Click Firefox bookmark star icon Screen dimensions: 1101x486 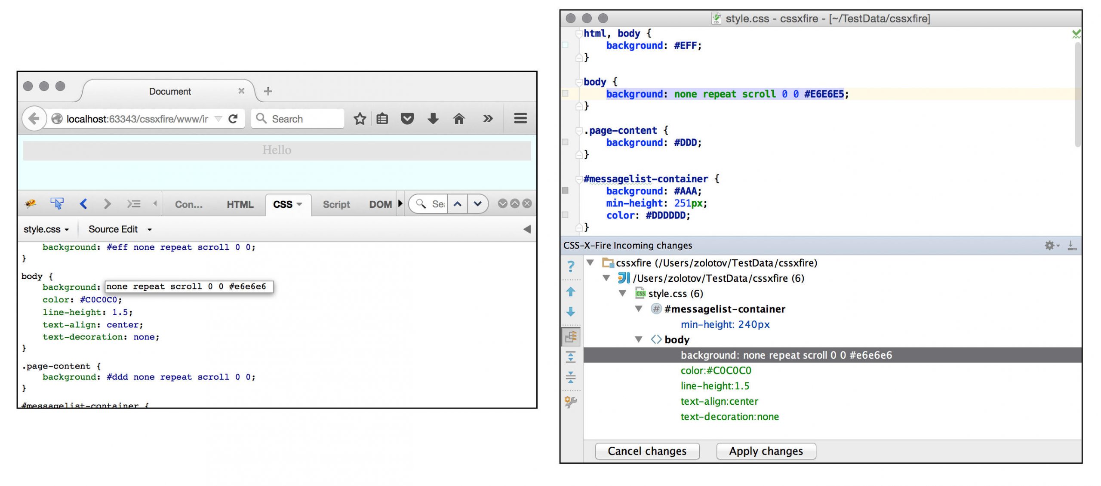pyautogui.click(x=360, y=119)
